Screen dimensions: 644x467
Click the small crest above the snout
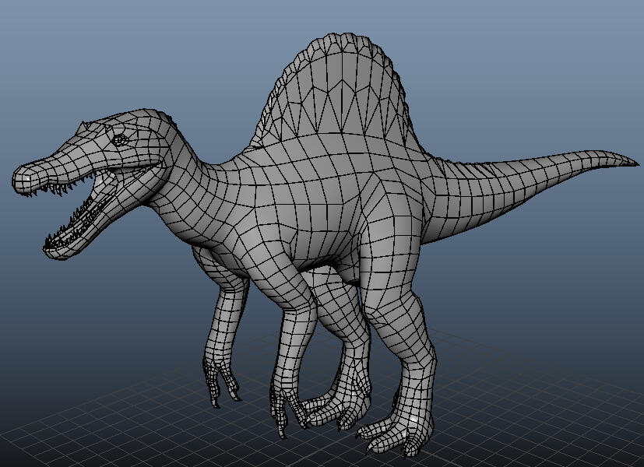pos(83,126)
